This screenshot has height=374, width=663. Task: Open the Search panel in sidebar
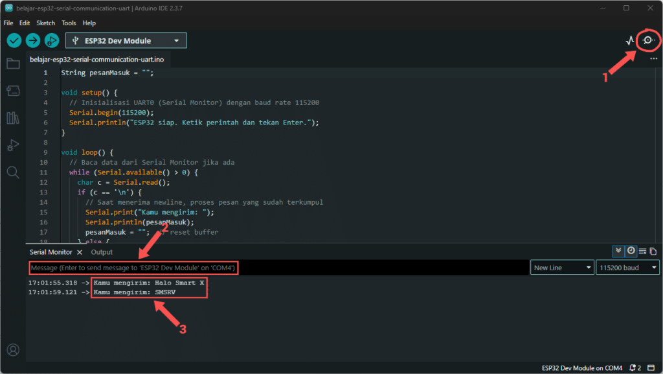(13, 172)
